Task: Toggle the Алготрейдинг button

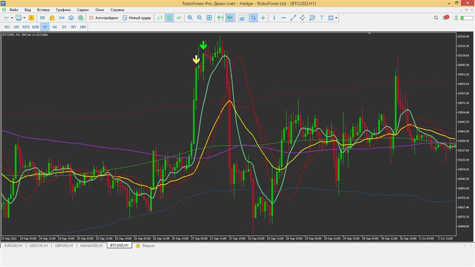Action: 103,18
